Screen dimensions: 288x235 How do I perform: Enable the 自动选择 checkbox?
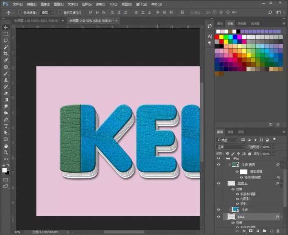[x=20, y=13]
